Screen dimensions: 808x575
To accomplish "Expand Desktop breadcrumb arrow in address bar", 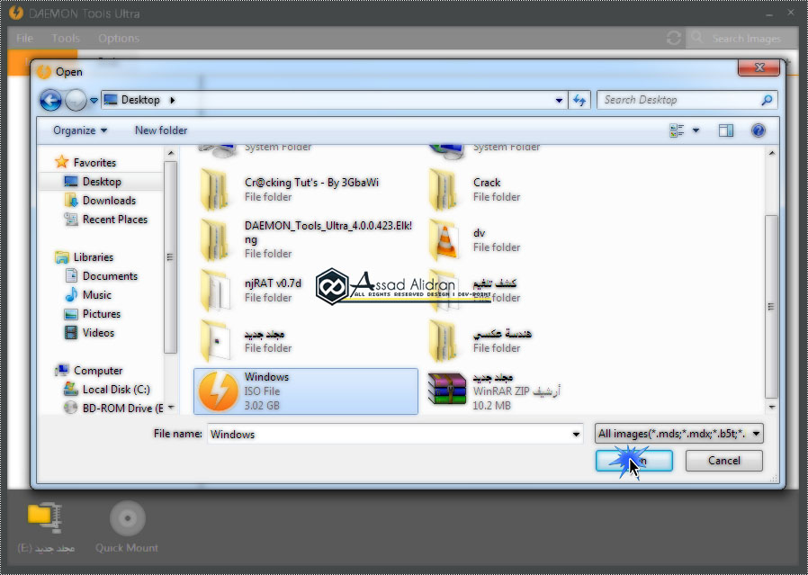I will 172,100.
